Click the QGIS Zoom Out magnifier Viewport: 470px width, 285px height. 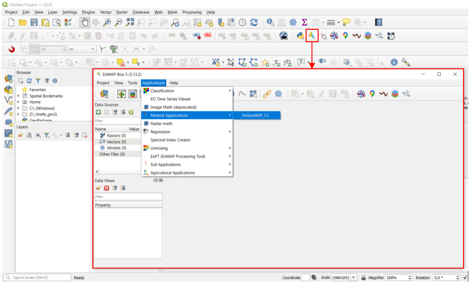[119, 23]
